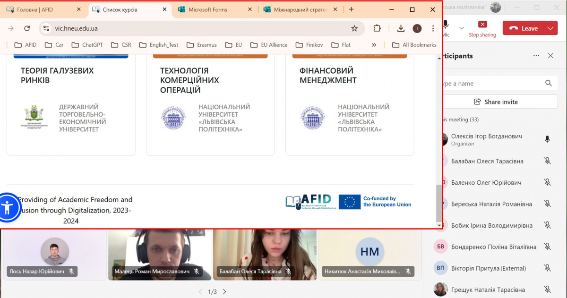Switch to the Microsoft Forms tab
The image size is (567, 298).
coord(208,9)
